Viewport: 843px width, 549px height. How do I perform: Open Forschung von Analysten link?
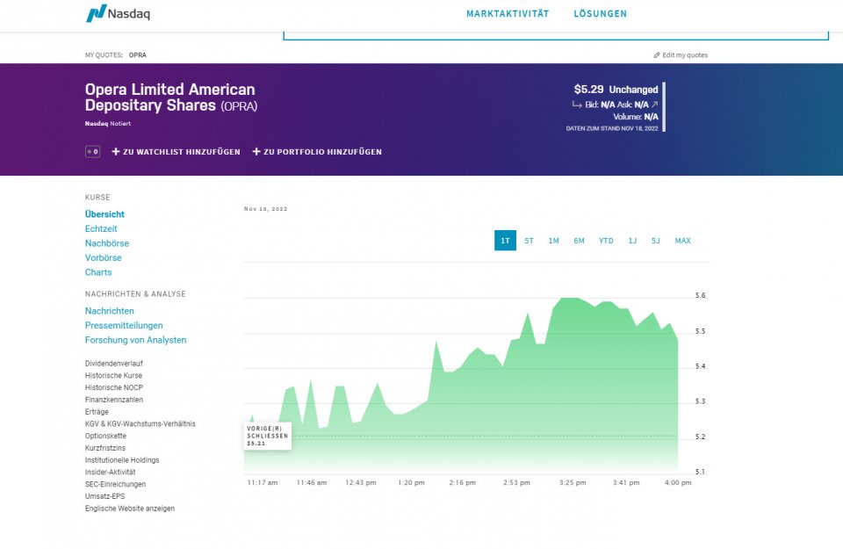135,340
